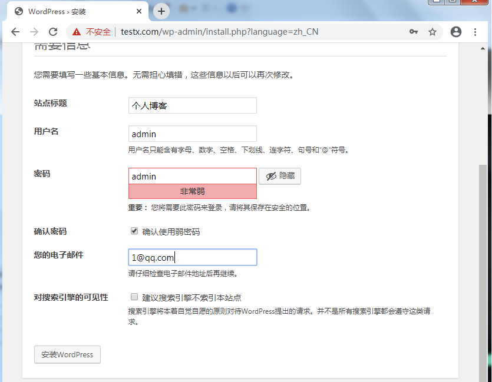Click the 密码 label

42,174
